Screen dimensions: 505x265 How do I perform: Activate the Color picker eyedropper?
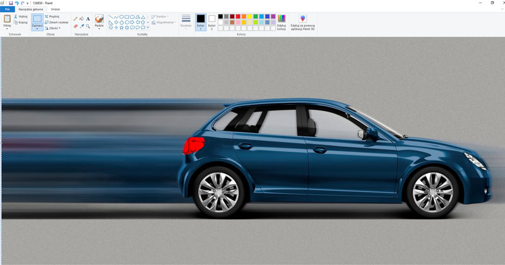pos(81,26)
